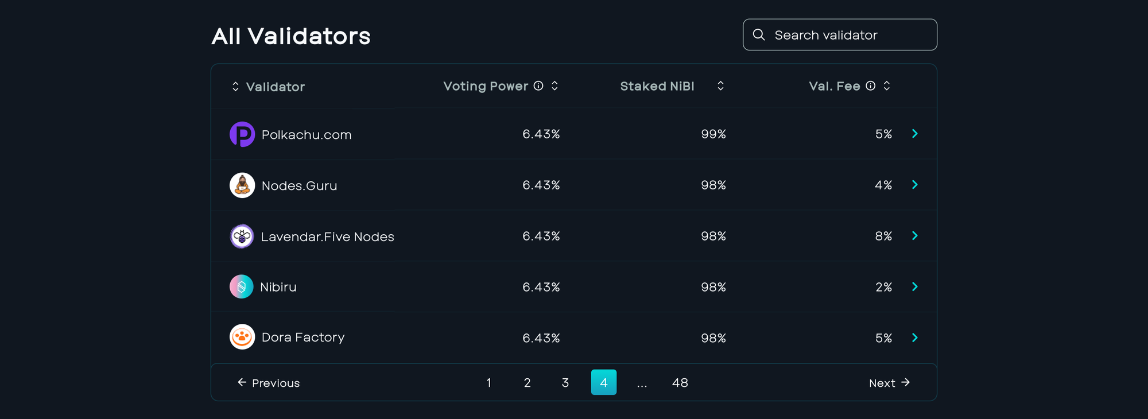Viewport: 1148px width, 419px height.
Task: Focus the Search validator field
Action: tap(850, 35)
